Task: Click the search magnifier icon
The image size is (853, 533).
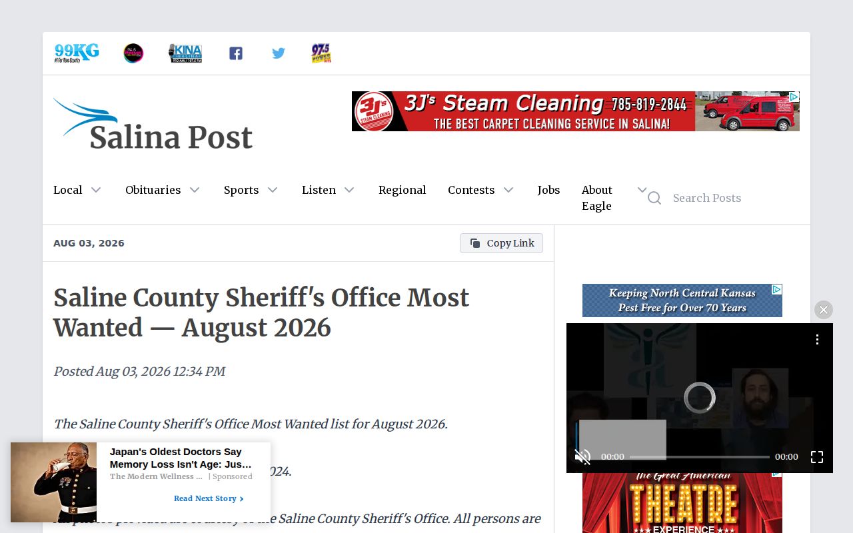Action: 654,198
